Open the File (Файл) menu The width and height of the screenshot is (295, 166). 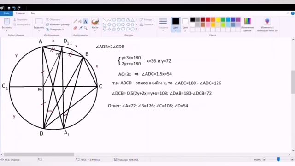tap(6, 13)
